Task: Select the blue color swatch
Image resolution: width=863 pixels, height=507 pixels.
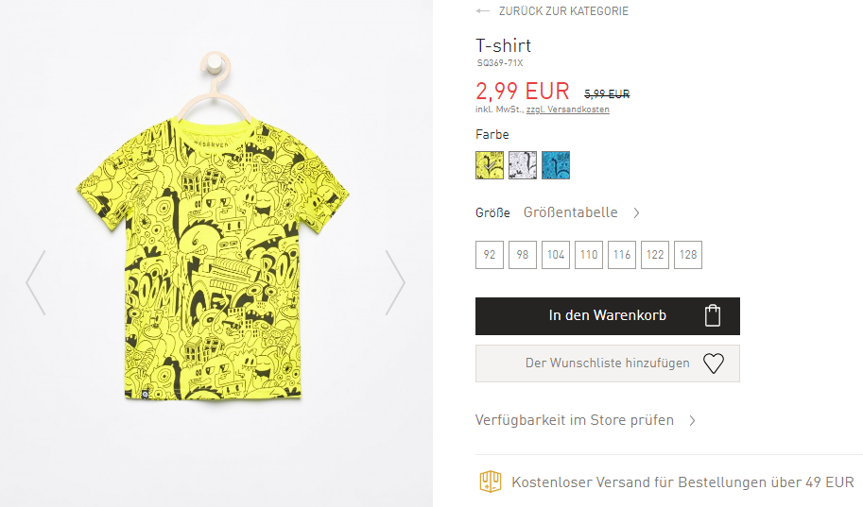Action: (556, 165)
